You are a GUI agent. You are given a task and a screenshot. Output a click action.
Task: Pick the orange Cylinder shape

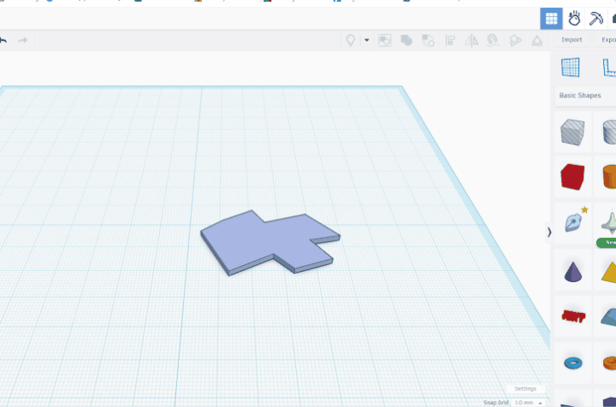tap(609, 177)
